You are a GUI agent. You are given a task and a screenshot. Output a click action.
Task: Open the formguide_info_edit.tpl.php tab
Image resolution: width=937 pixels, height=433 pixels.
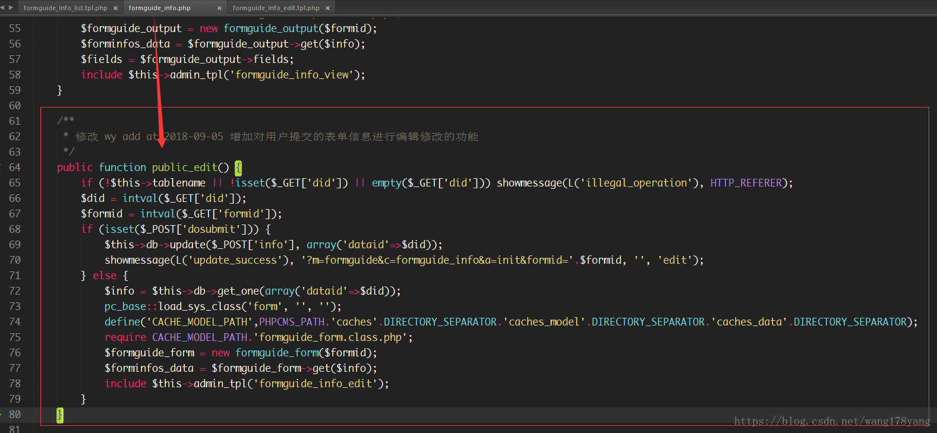[x=276, y=8]
